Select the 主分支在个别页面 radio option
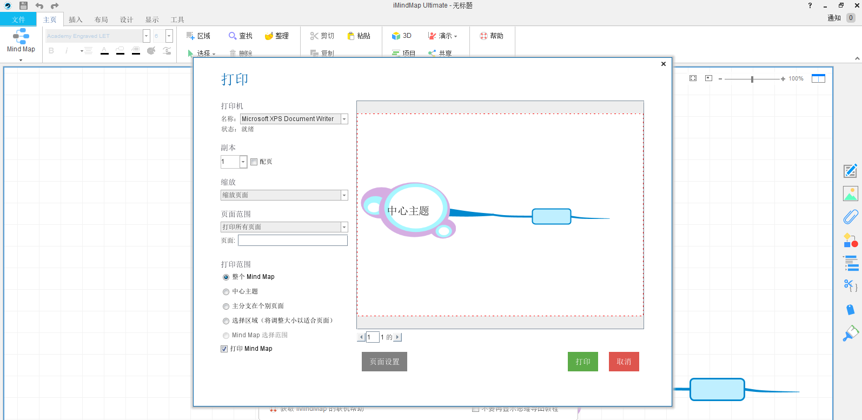 [x=226, y=306]
